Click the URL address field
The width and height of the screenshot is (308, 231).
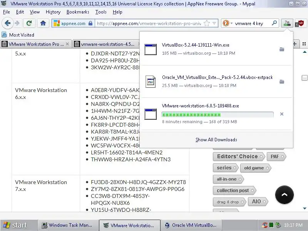pos(149,23)
